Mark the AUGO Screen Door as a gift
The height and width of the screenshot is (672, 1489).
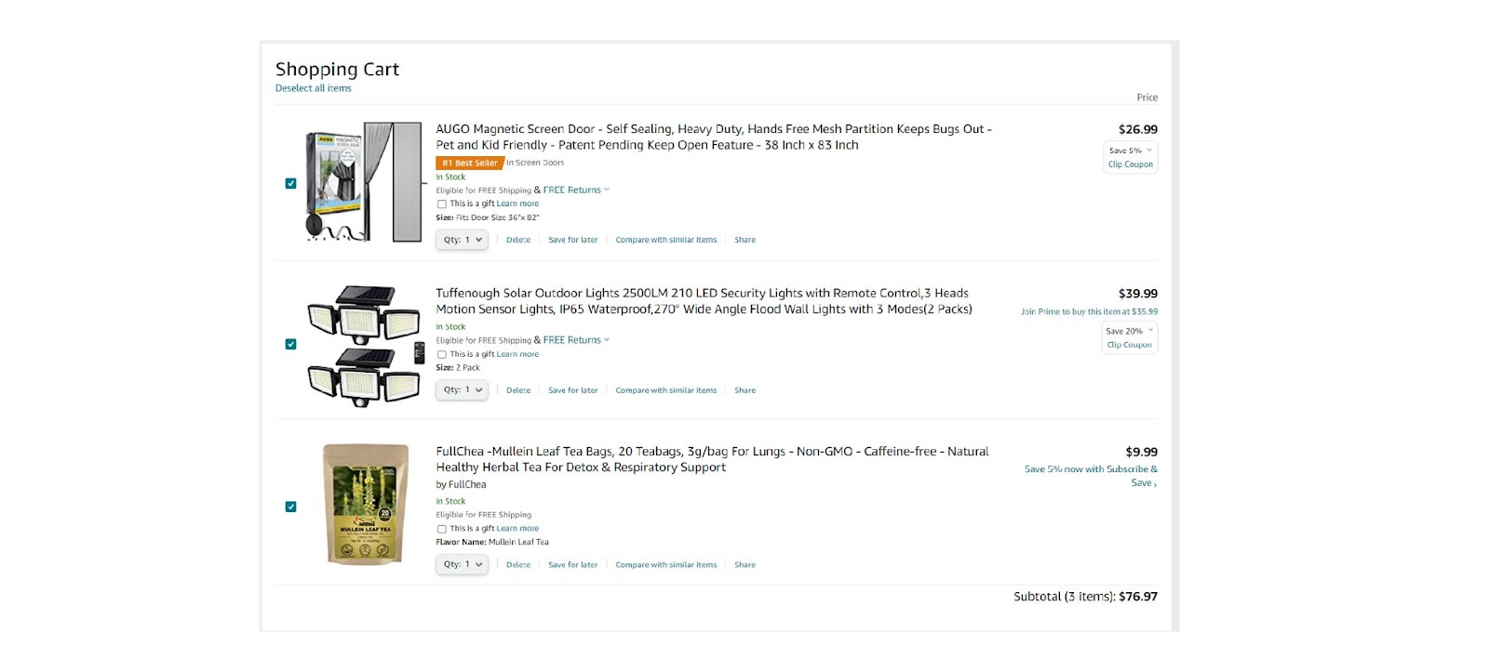(x=442, y=204)
